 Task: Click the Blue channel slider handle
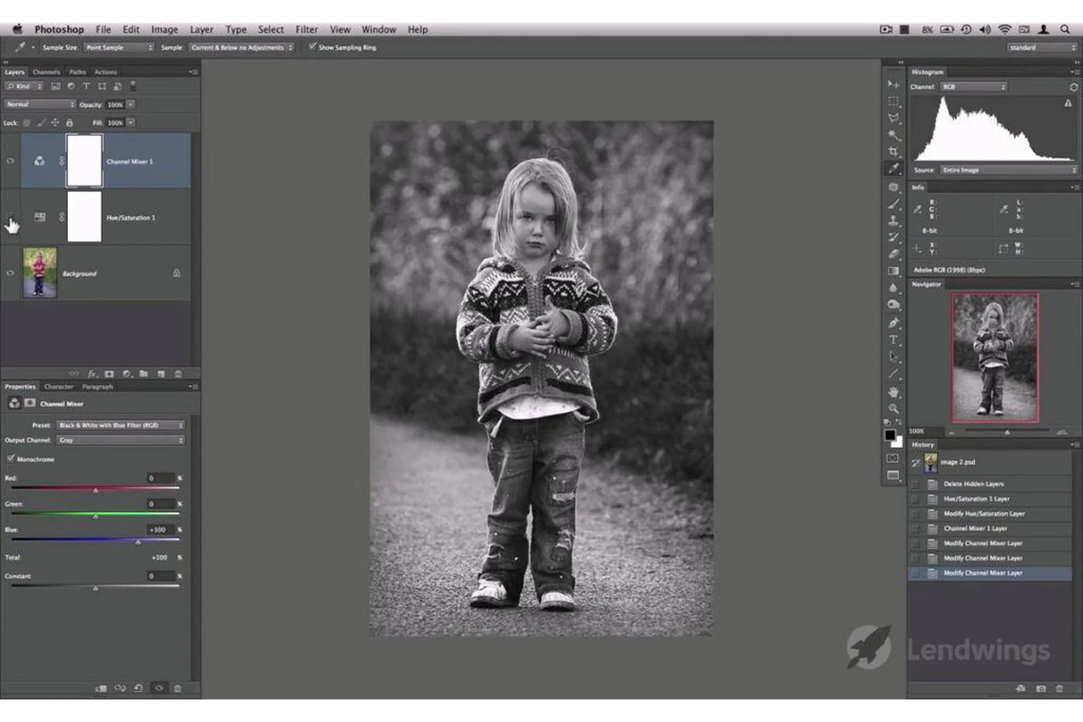click(138, 542)
